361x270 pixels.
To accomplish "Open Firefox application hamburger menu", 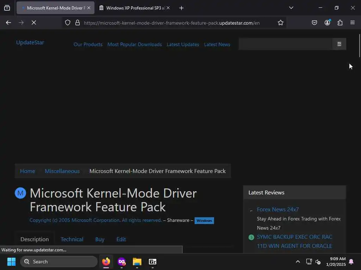I will (x=353, y=22).
